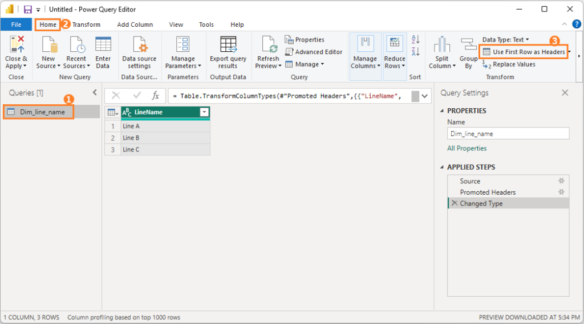
Task: Open query Properties
Action: [305, 39]
